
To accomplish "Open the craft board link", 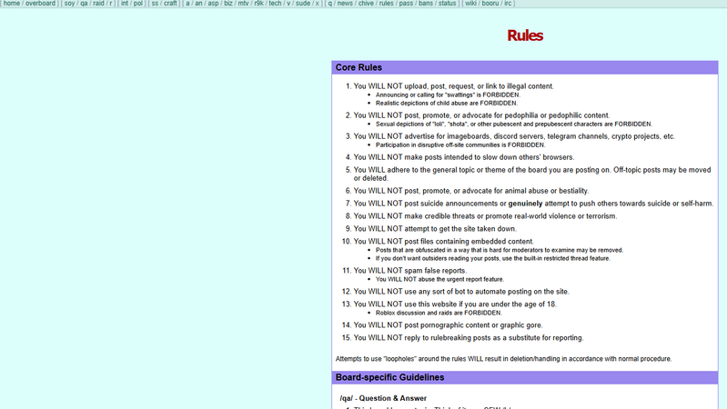I will click(170, 4).
